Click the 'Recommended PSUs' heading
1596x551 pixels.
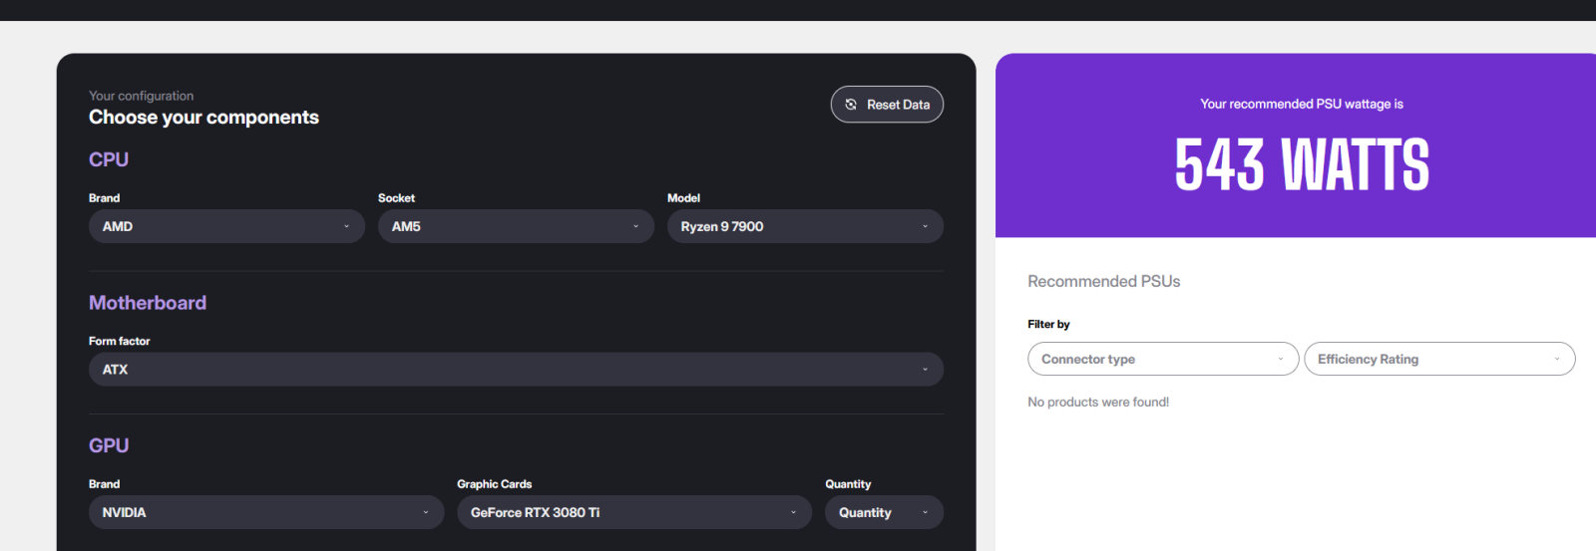(x=1103, y=282)
